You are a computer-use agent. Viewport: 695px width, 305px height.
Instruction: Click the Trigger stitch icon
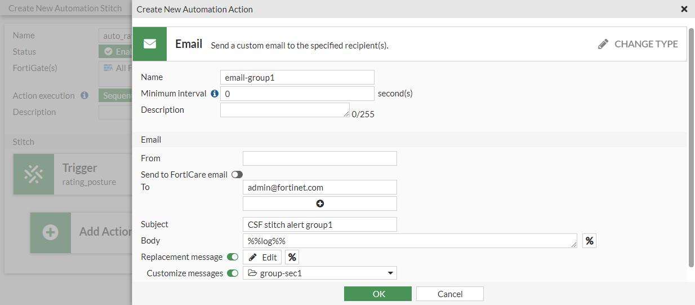coord(34,174)
